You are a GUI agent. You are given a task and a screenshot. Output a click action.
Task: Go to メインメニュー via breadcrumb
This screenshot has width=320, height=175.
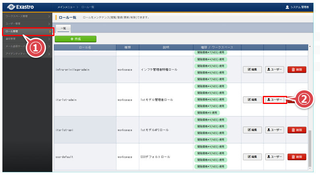[66, 7]
